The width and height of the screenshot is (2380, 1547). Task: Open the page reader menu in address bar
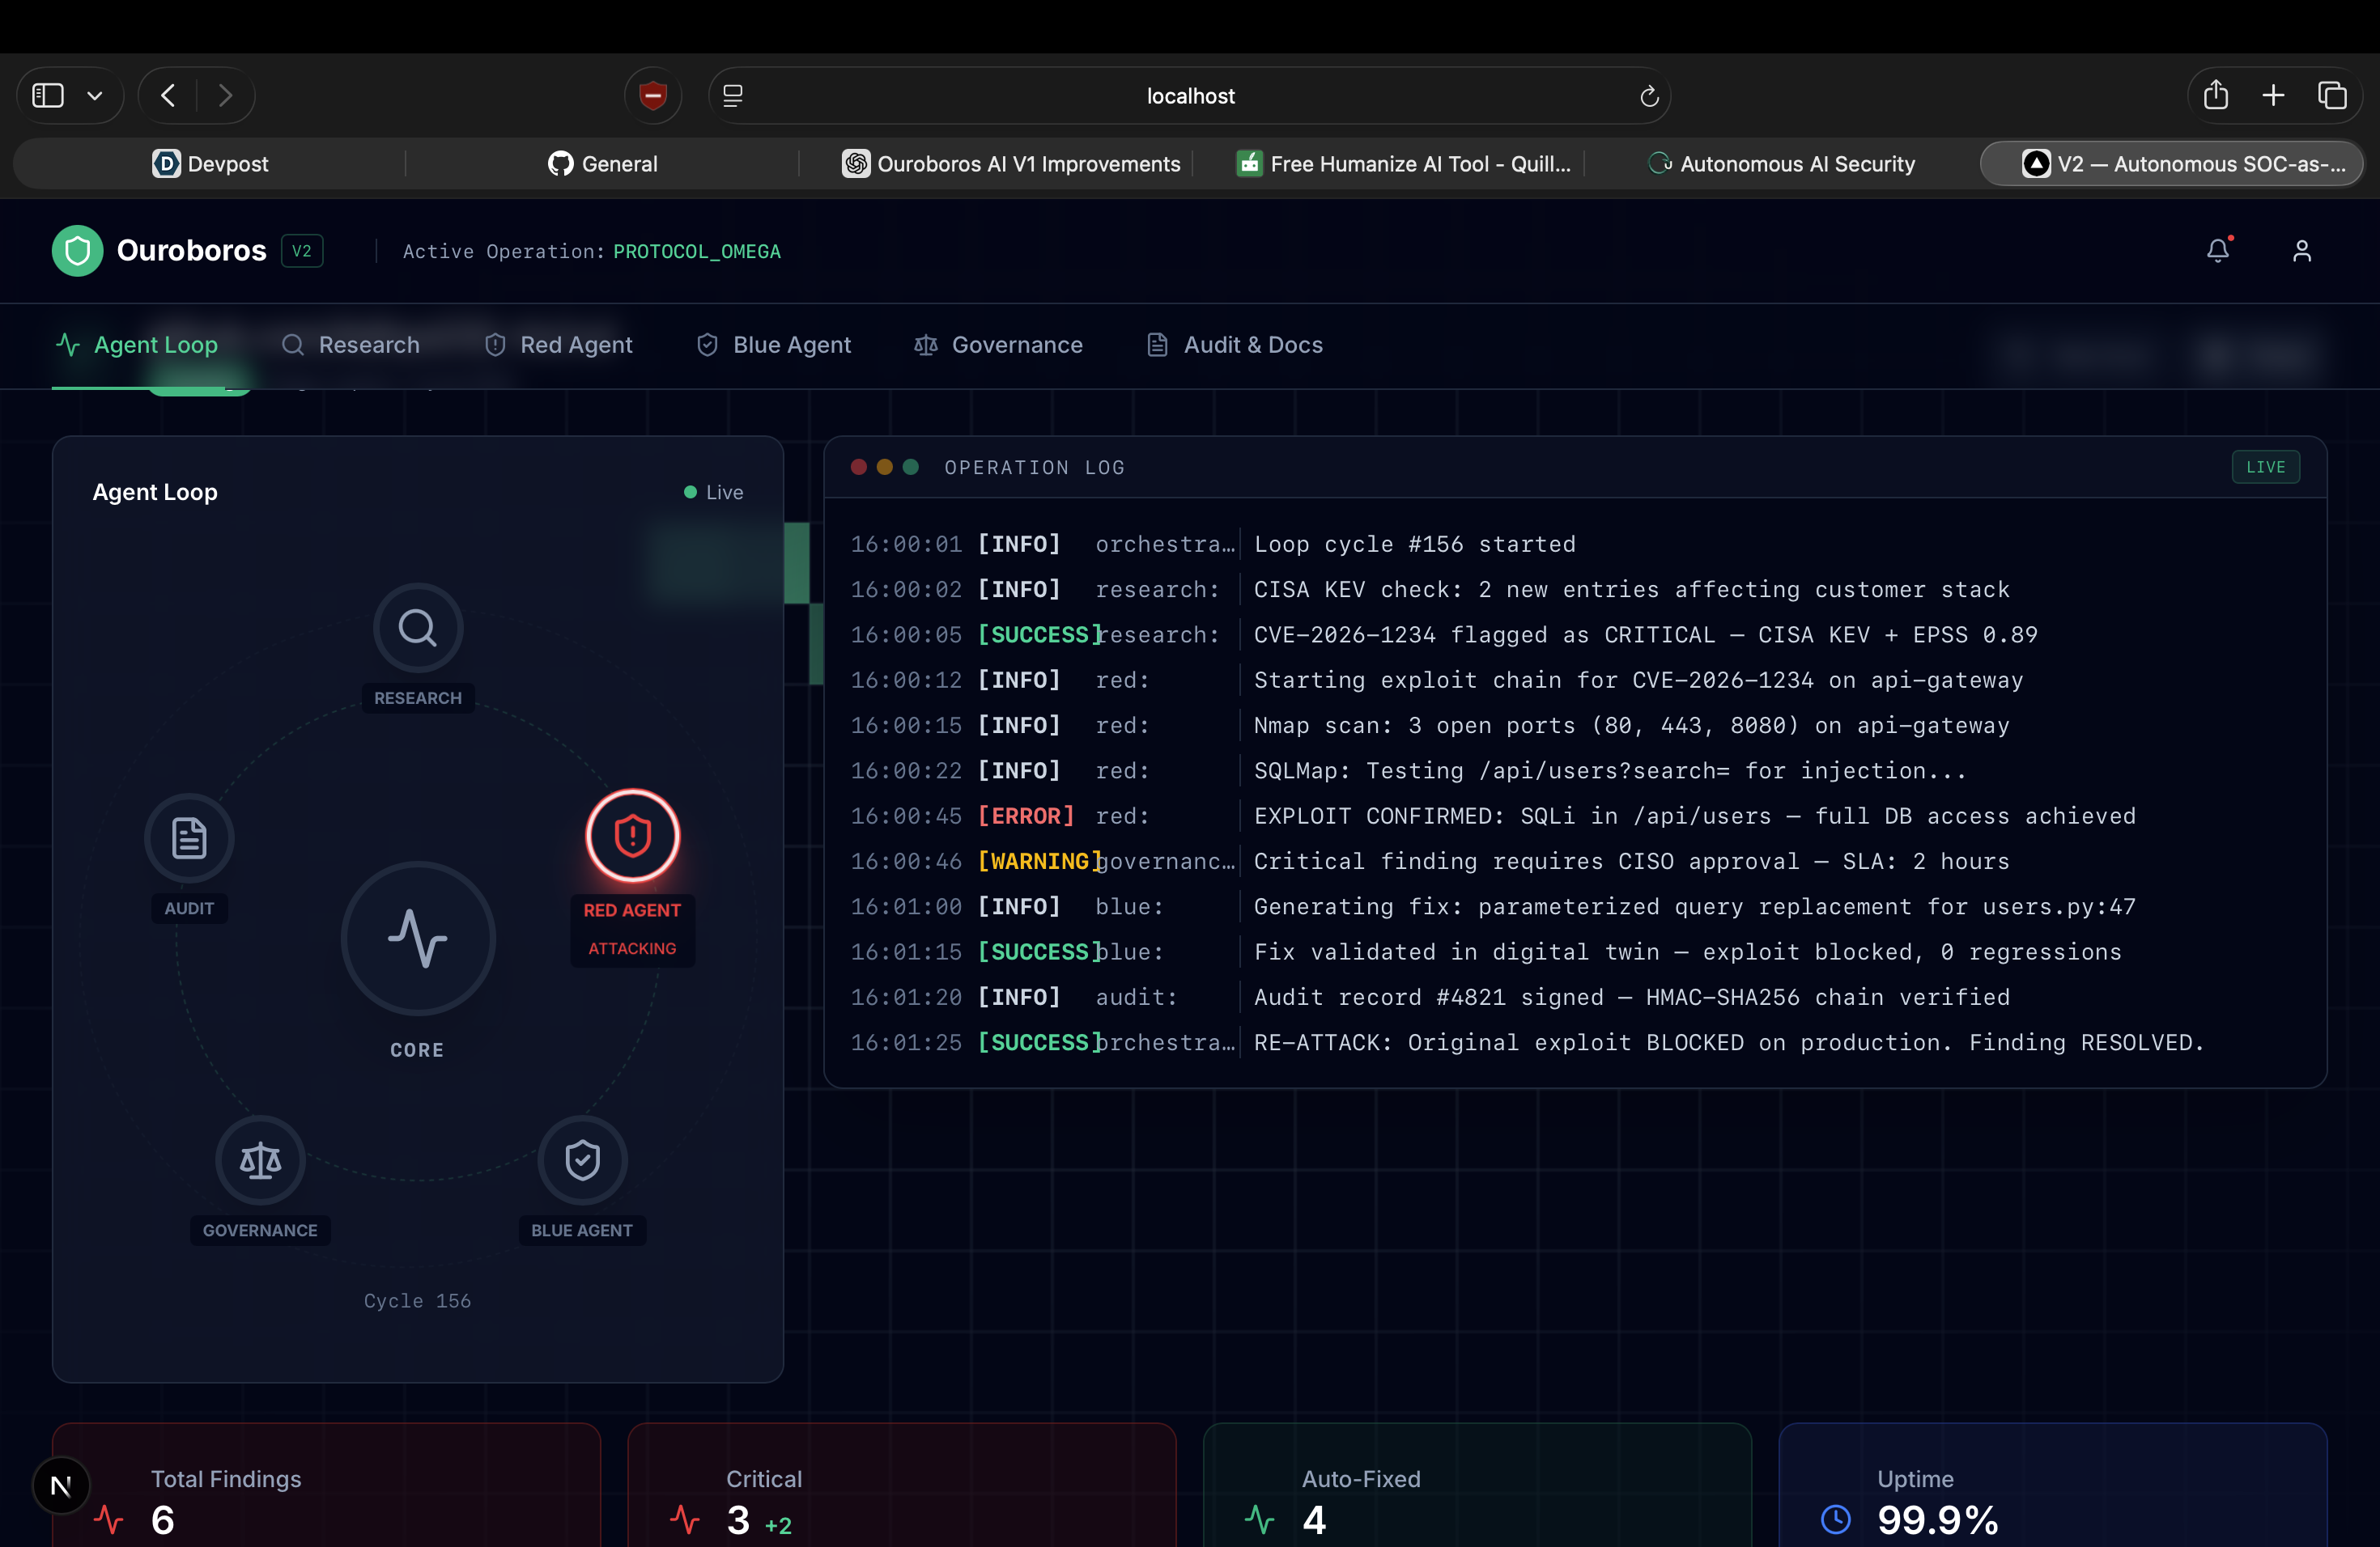click(733, 96)
